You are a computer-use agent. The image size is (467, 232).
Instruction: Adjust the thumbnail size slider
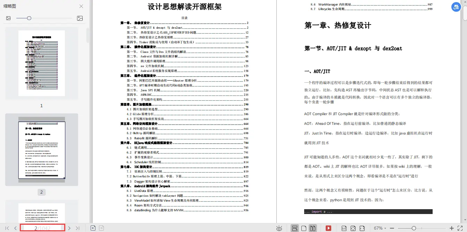(x=29, y=18)
